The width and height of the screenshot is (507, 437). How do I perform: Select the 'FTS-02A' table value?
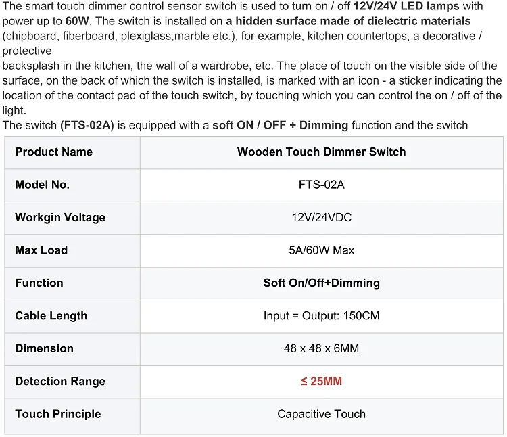(321, 185)
